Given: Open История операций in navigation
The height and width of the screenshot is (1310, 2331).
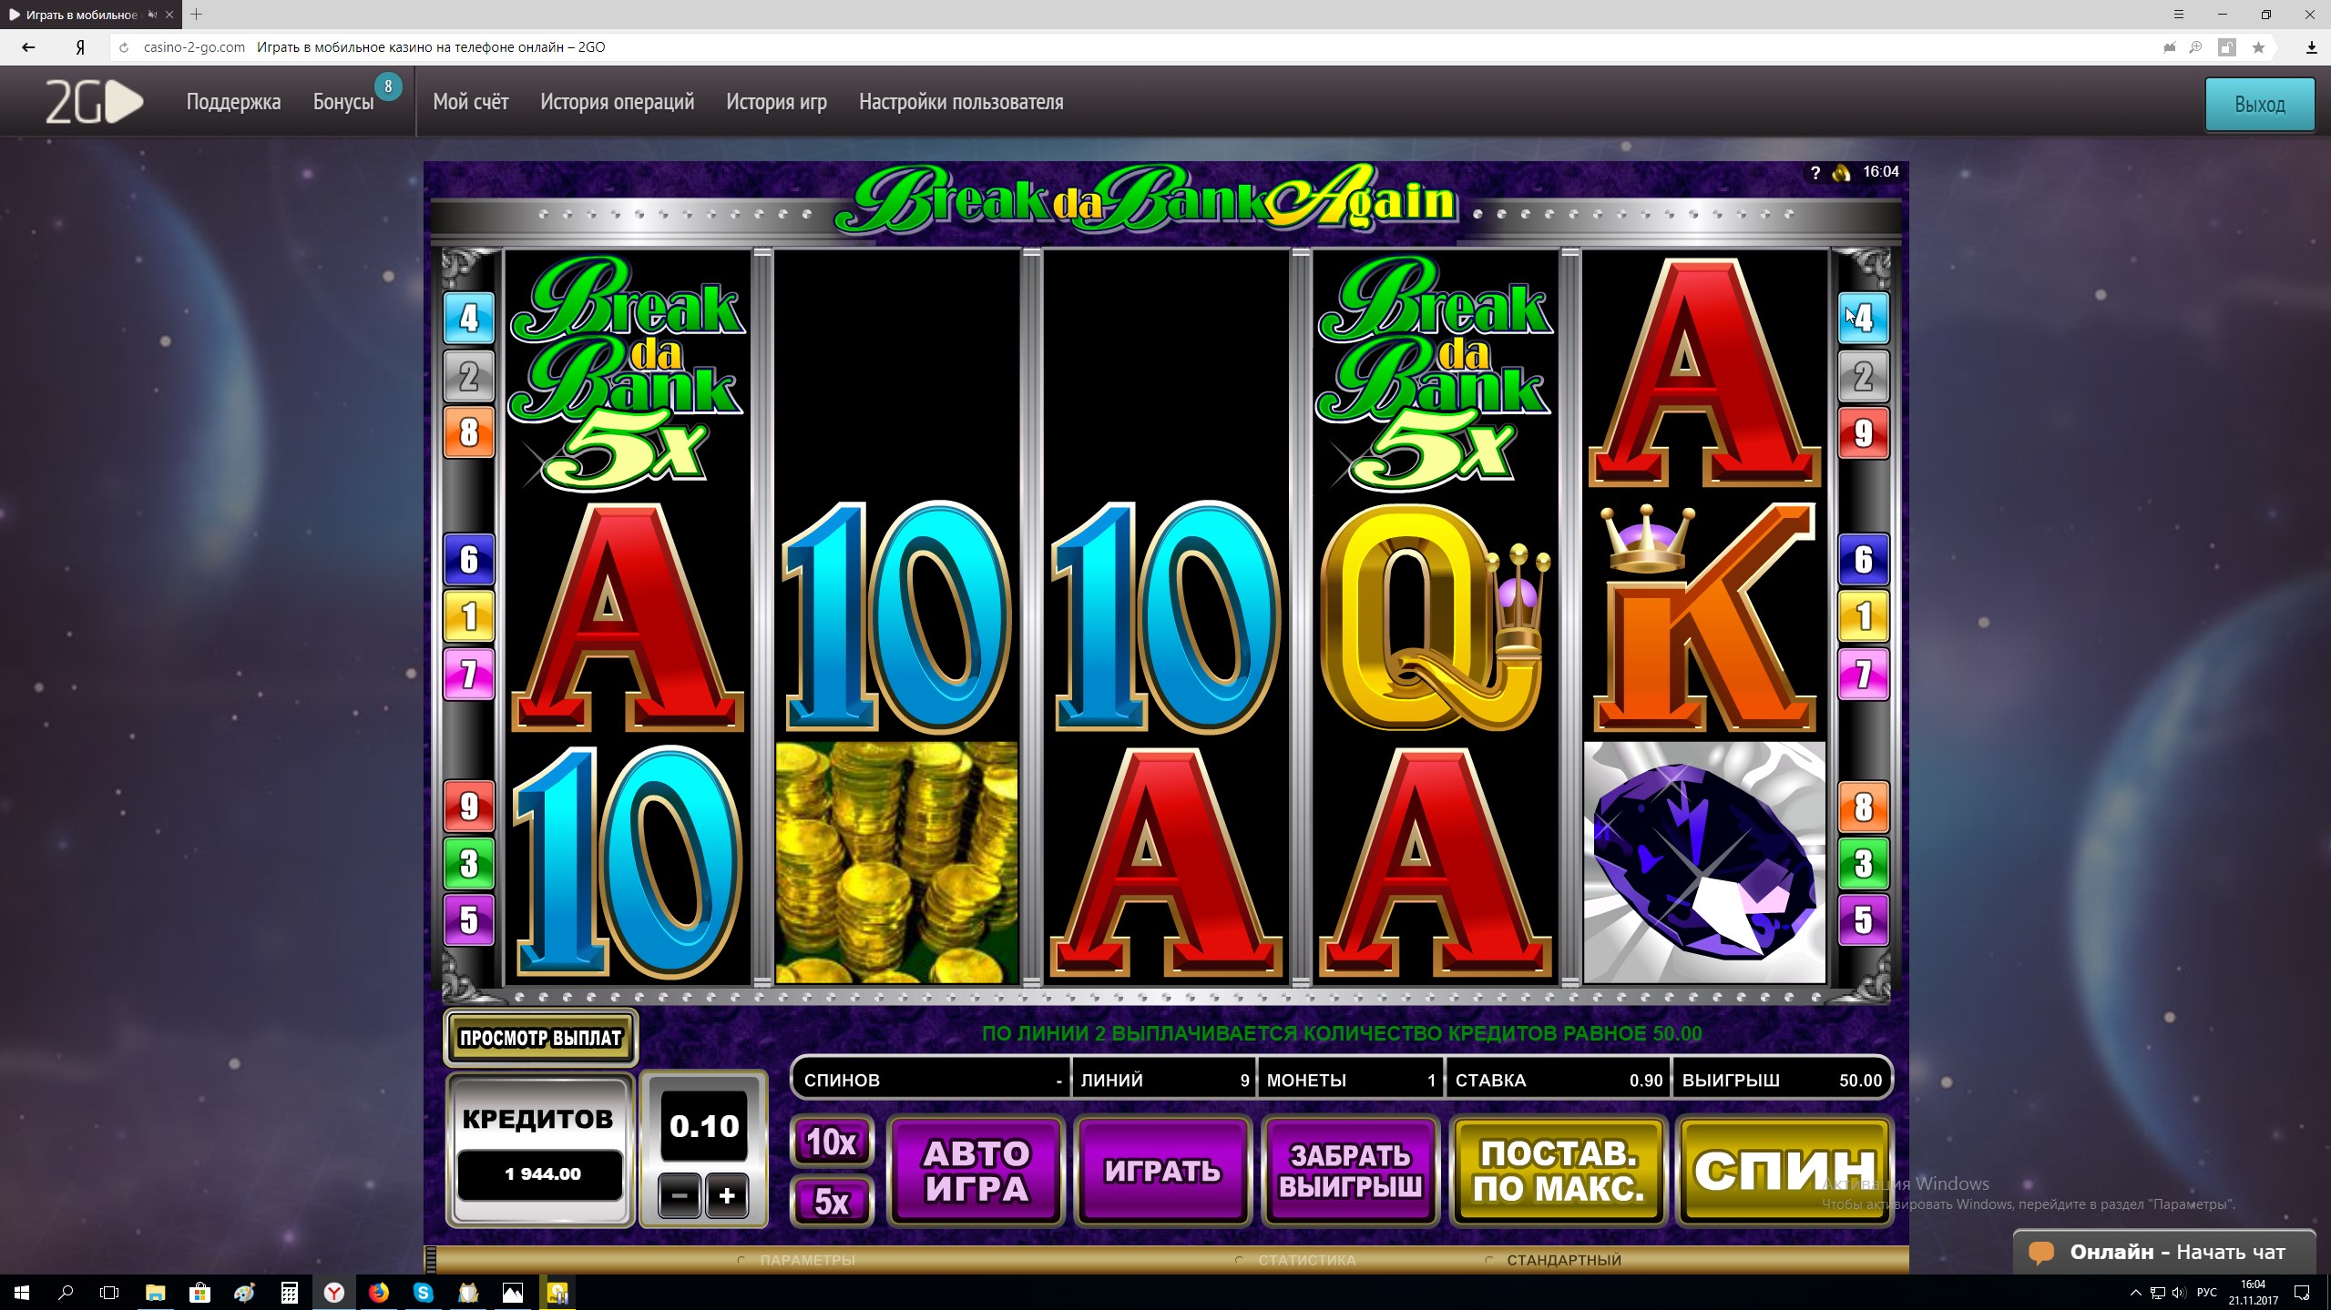Looking at the screenshot, I should [x=617, y=102].
